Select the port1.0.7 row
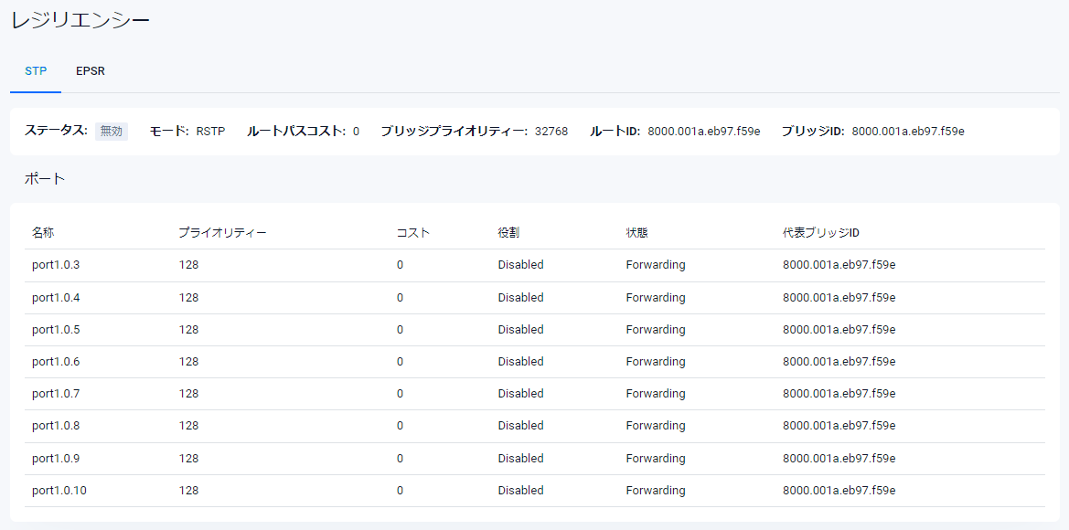The width and height of the screenshot is (1069, 530). pyautogui.click(x=56, y=394)
